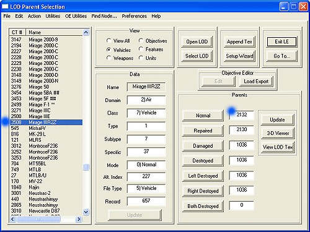The width and height of the screenshot is (310, 232).
Task: Open the Edit menu
Action: pyautogui.click(x=19, y=16)
